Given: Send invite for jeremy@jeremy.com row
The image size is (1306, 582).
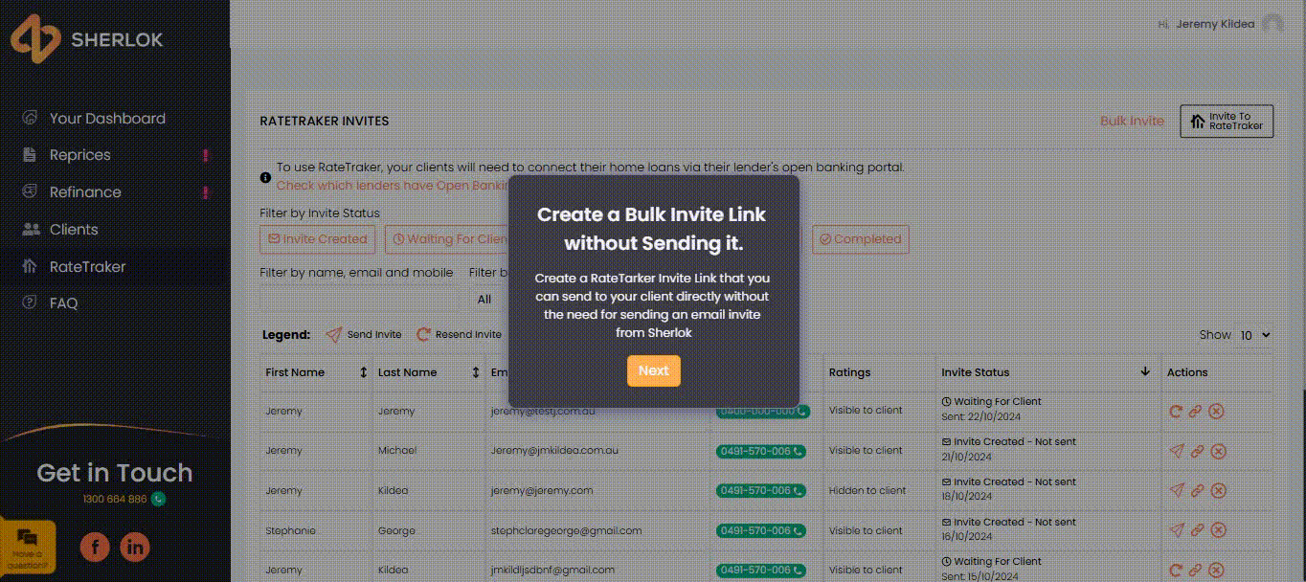Looking at the screenshot, I should click(1176, 490).
